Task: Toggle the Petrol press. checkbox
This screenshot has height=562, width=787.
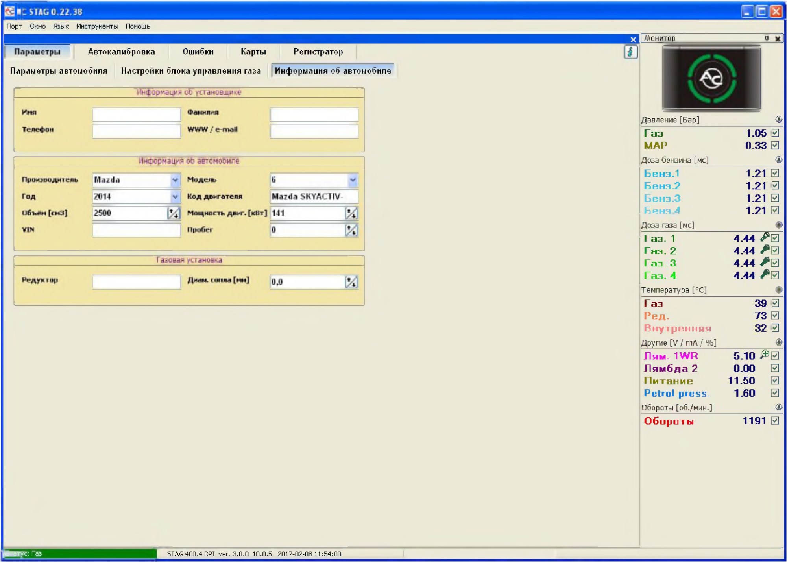Action: (775, 393)
